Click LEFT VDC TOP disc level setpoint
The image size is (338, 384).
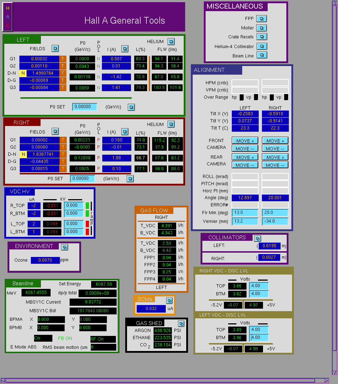[x=259, y=330]
